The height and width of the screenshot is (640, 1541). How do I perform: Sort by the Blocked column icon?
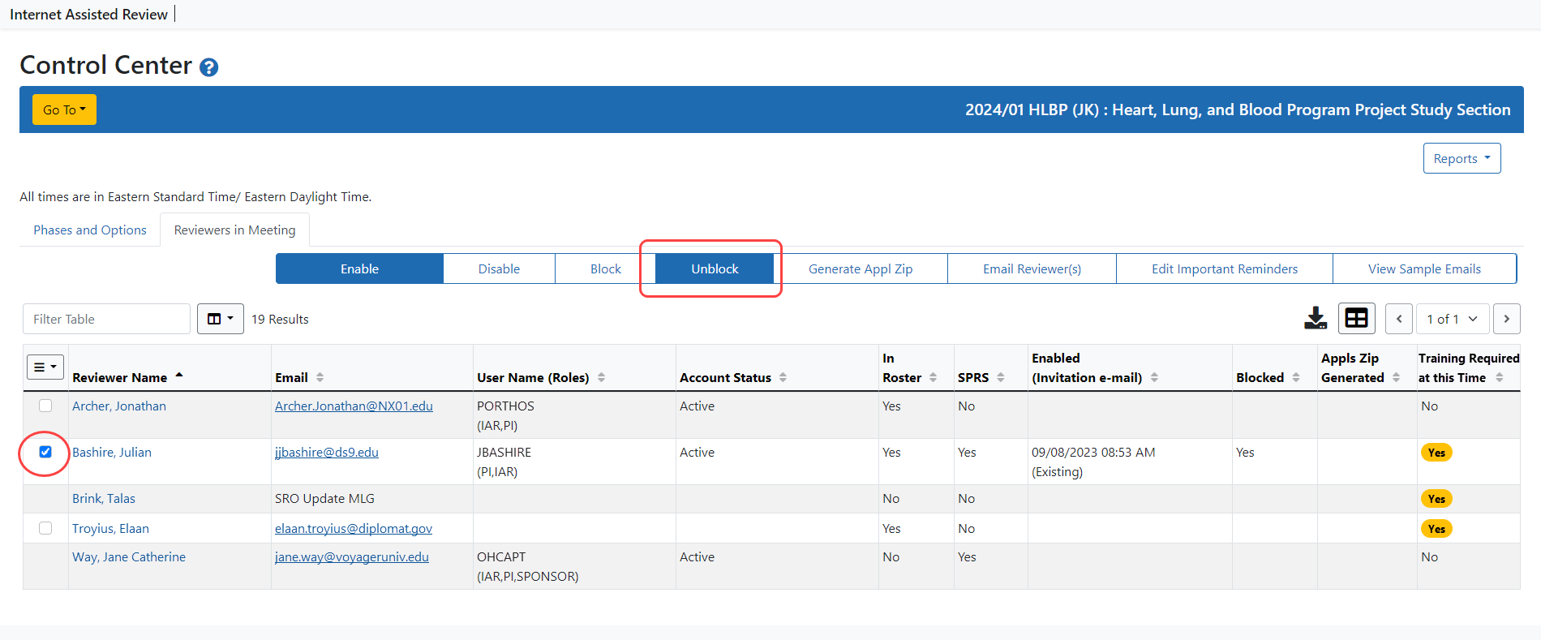click(1295, 378)
